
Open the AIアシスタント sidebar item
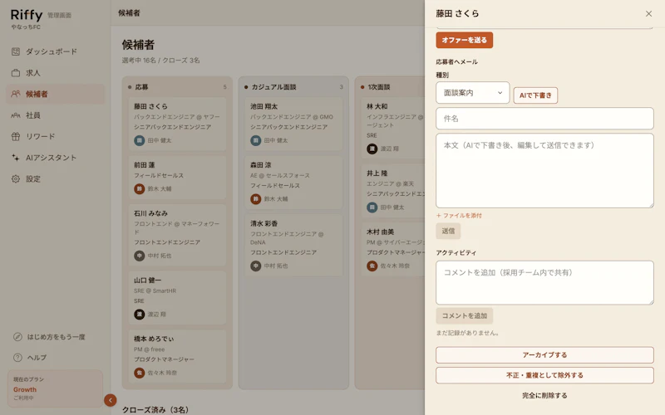click(x=55, y=158)
